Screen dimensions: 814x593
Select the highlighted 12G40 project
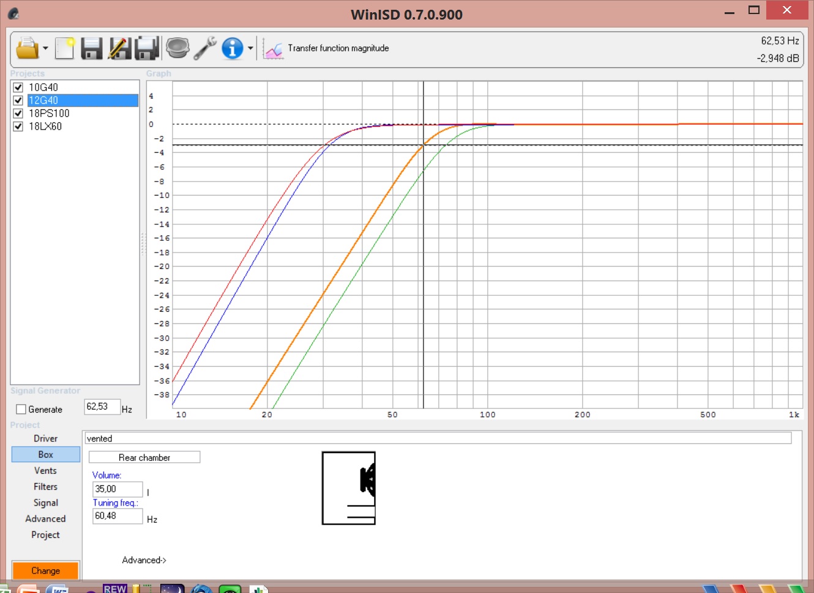pyautogui.click(x=83, y=100)
